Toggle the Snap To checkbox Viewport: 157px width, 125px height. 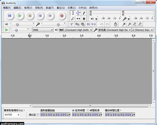point(38,115)
